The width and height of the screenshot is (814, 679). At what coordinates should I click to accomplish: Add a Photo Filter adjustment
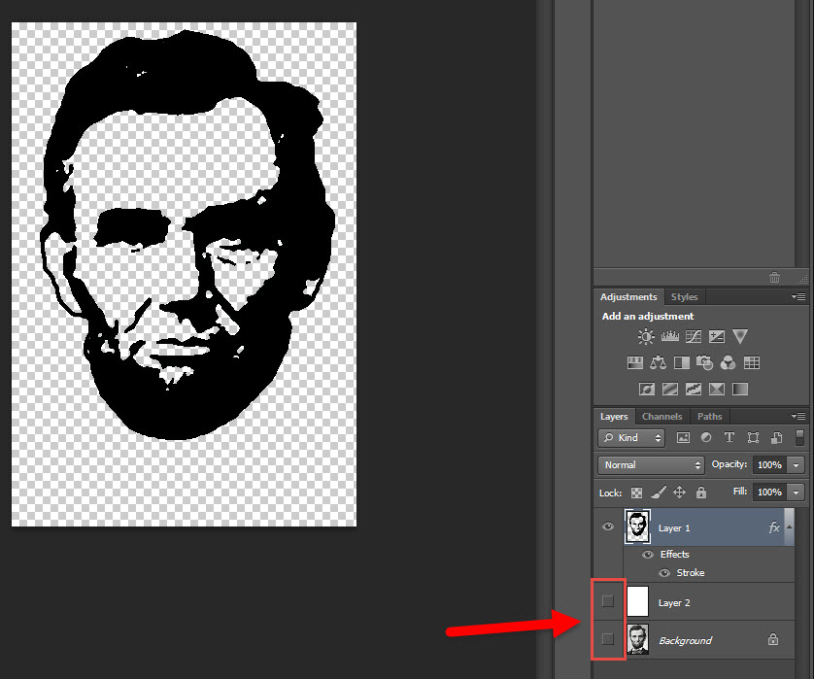click(x=705, y=363)
